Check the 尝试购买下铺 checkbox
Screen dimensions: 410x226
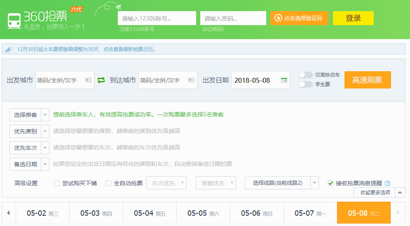point(57,183)
